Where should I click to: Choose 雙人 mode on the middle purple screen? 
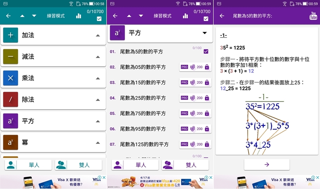(x=185, y=165)
